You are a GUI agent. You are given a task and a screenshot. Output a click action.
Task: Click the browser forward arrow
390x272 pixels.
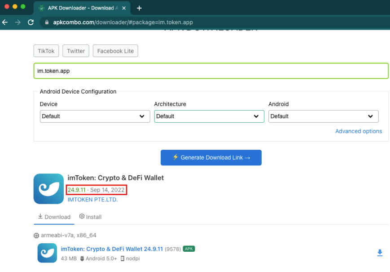pos(18,22)
